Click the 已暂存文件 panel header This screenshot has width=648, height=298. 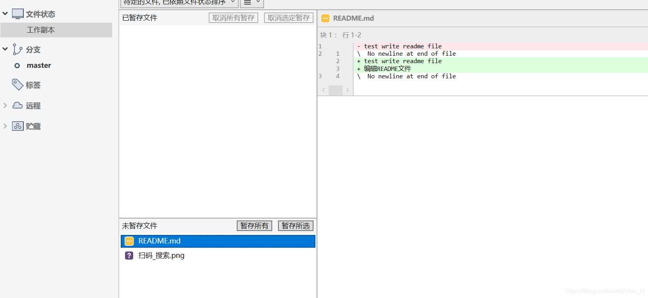point(140,18)
